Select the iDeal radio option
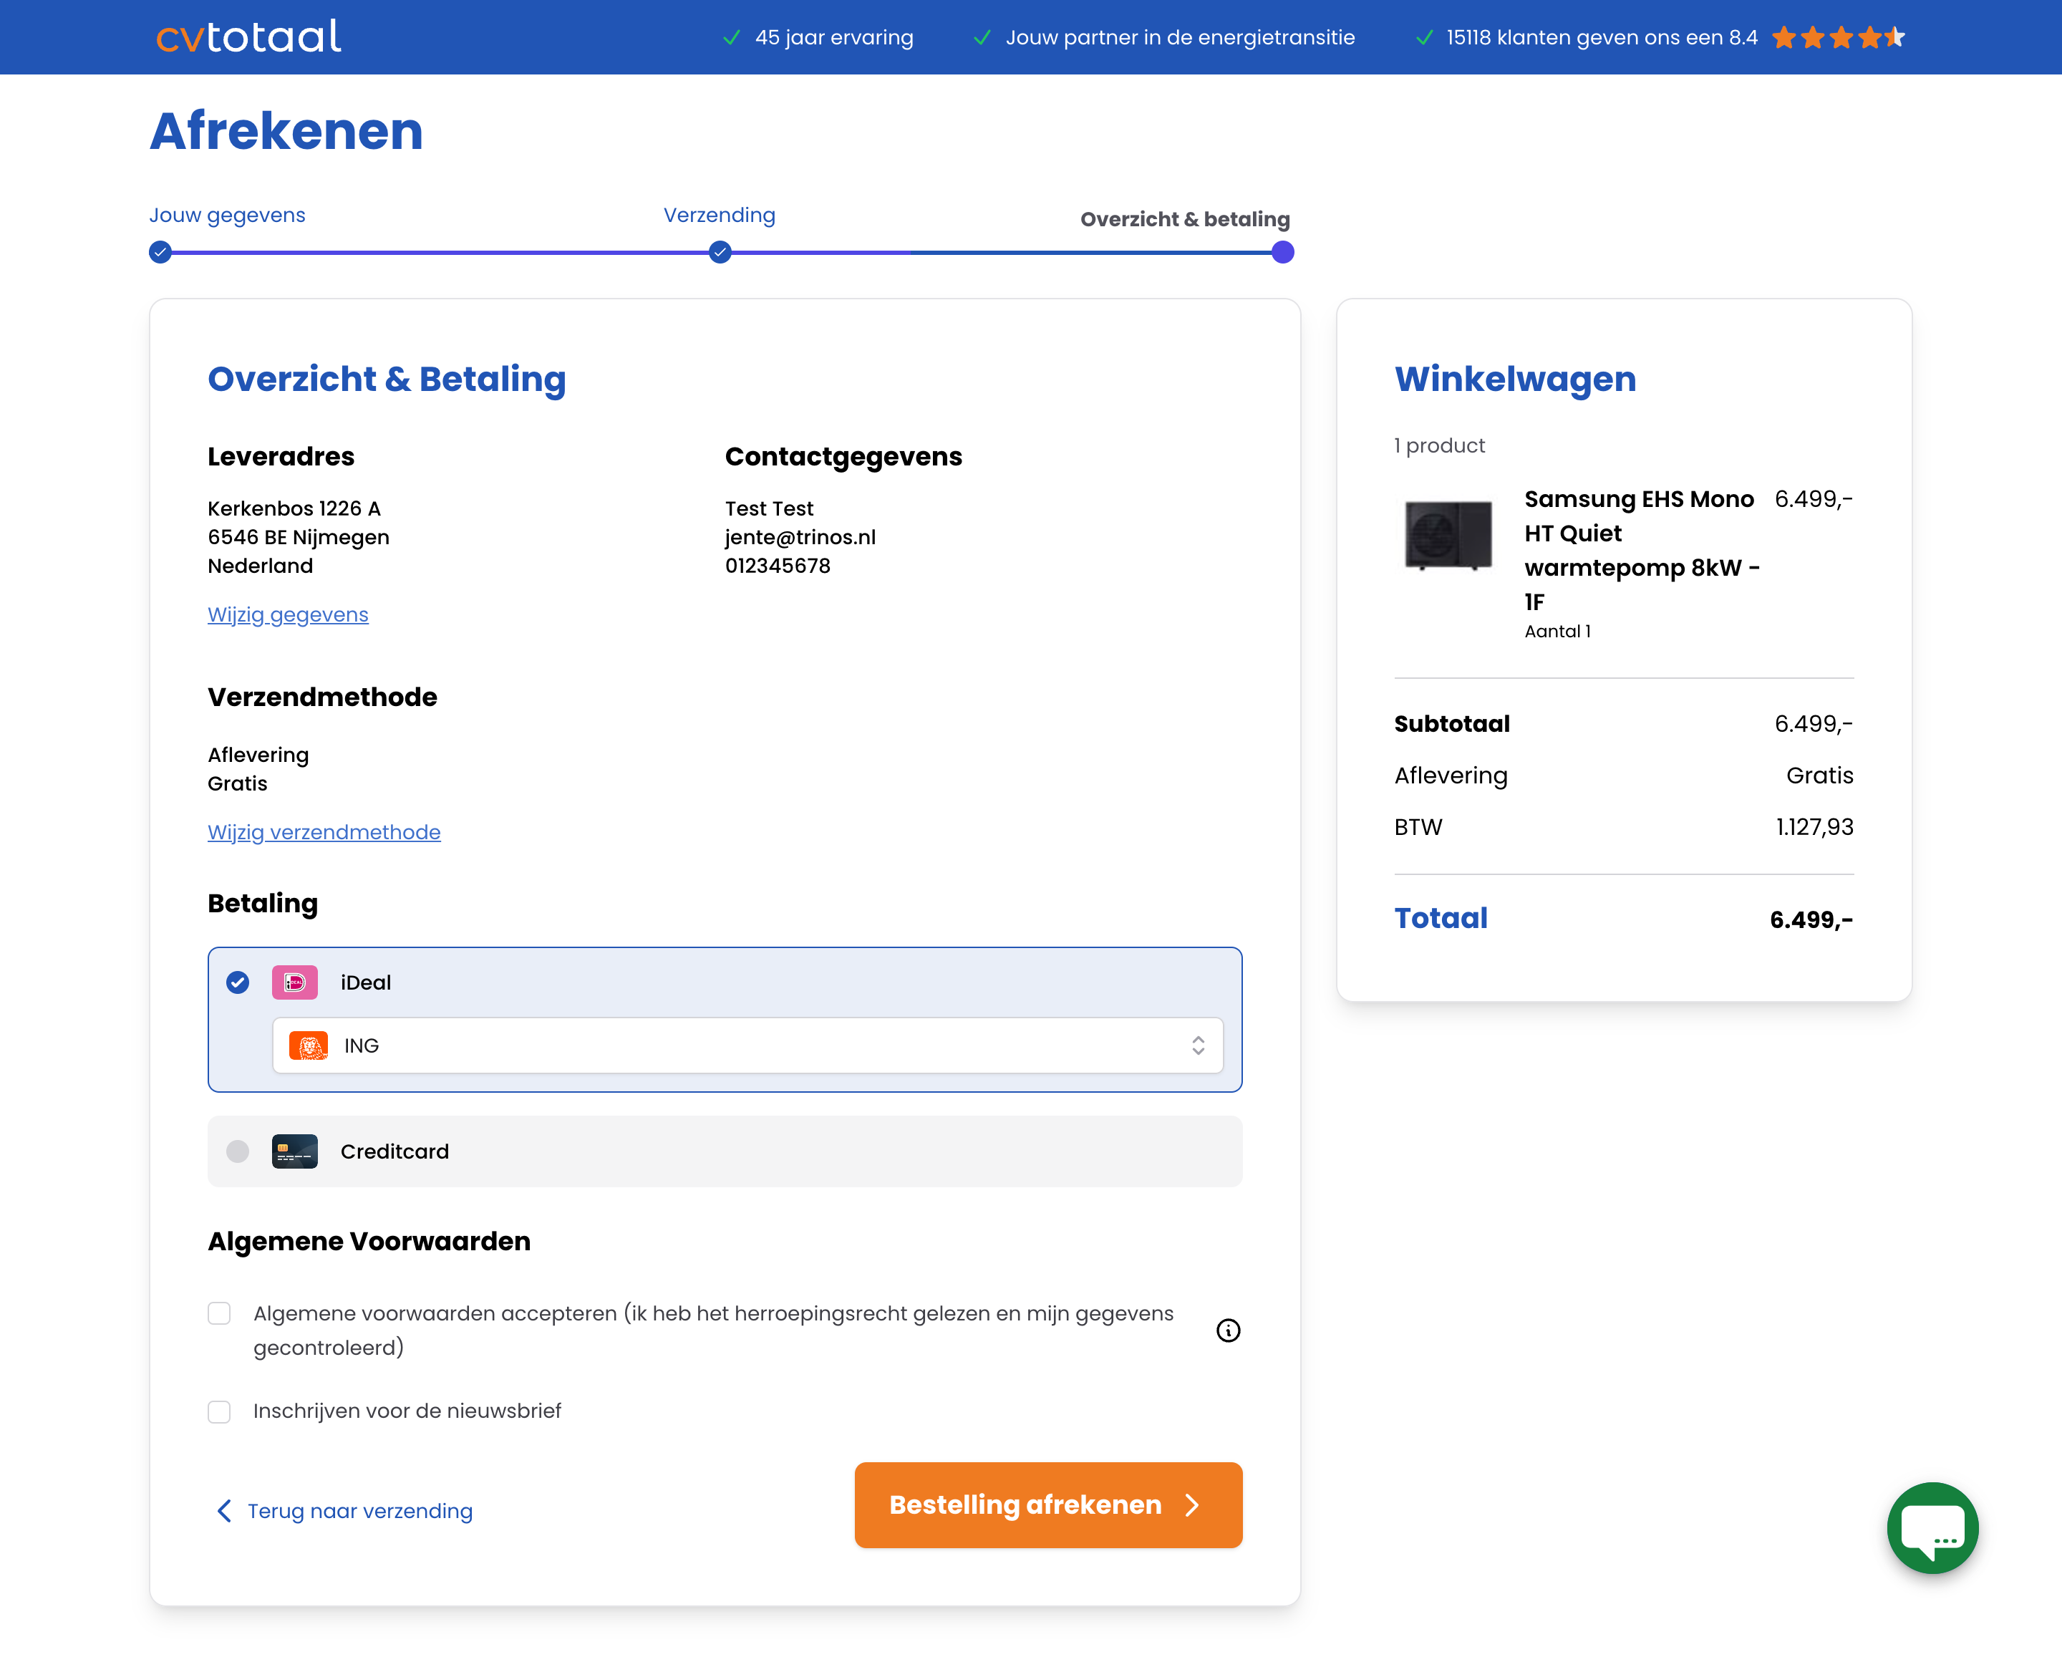This screenshot has width=2062, height=1657. click(237, 982)
